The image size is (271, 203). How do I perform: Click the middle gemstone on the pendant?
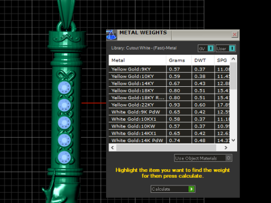click(64, 122)
